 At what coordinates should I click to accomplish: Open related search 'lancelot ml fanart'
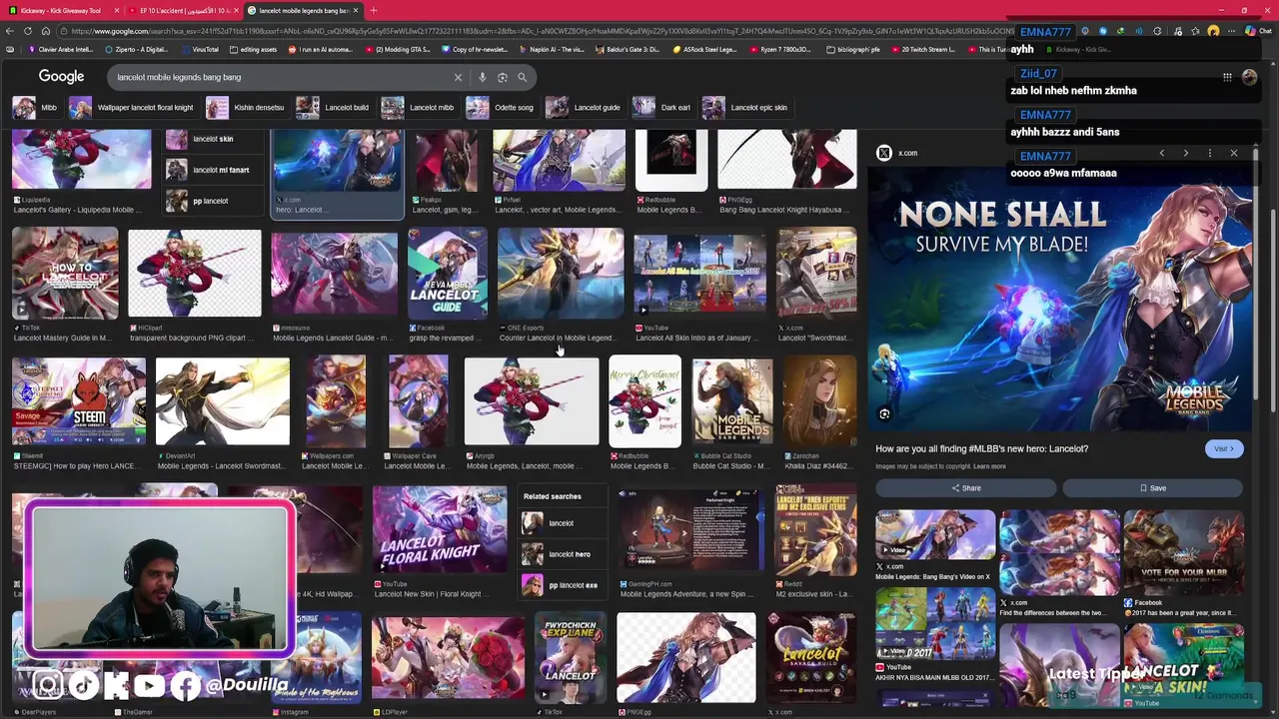point(213,170)
